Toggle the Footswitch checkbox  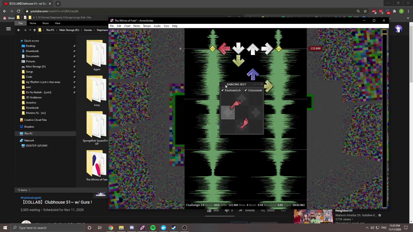tap(222, 91)
